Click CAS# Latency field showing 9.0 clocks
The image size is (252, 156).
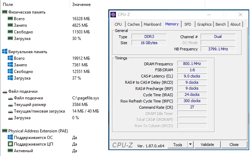point(192,76)
